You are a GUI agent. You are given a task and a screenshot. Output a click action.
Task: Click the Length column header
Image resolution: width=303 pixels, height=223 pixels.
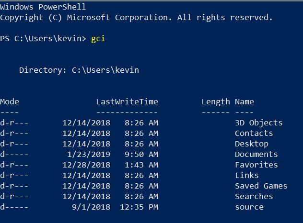click(215, 102)
